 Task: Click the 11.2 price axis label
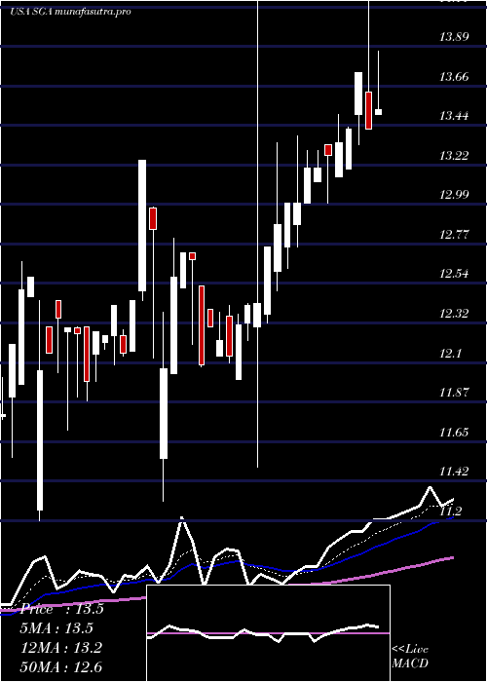click(x=450, y=511)
